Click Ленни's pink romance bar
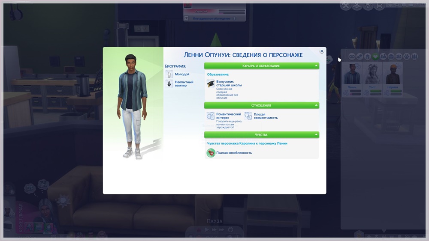The height and width of the screenshot is (241, 429). pyautogui.click(x=355, y=94)
